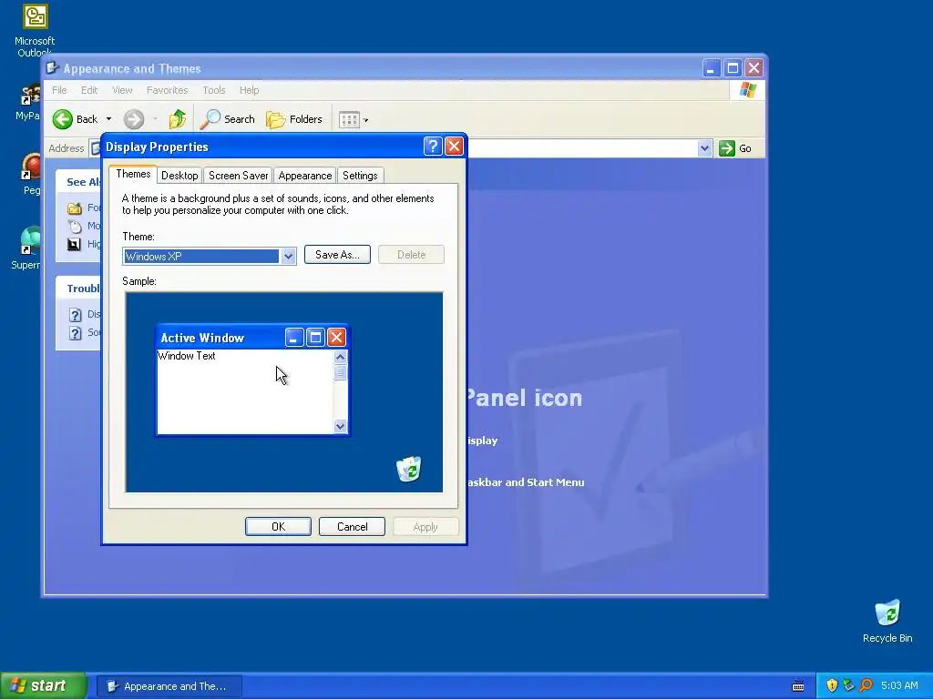Show the Folders pane from the toolbar

[294, 119]
